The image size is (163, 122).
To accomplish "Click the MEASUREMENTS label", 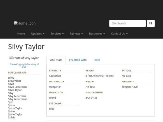I will (x=95, y=92).
